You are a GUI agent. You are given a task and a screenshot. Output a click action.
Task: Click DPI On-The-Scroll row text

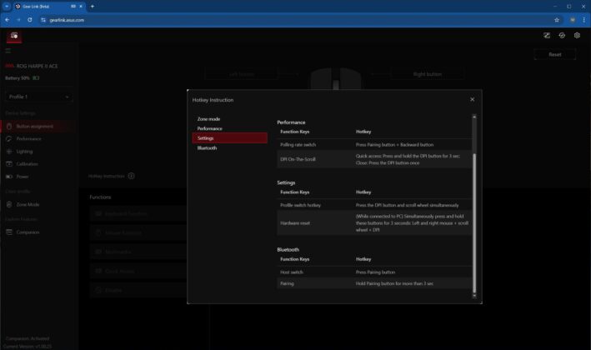298,159
